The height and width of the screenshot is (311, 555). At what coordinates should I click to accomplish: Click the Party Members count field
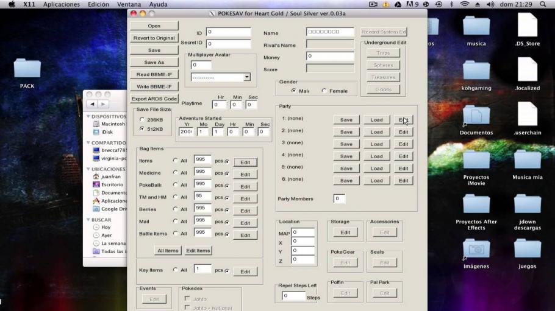tap(338, 198)
